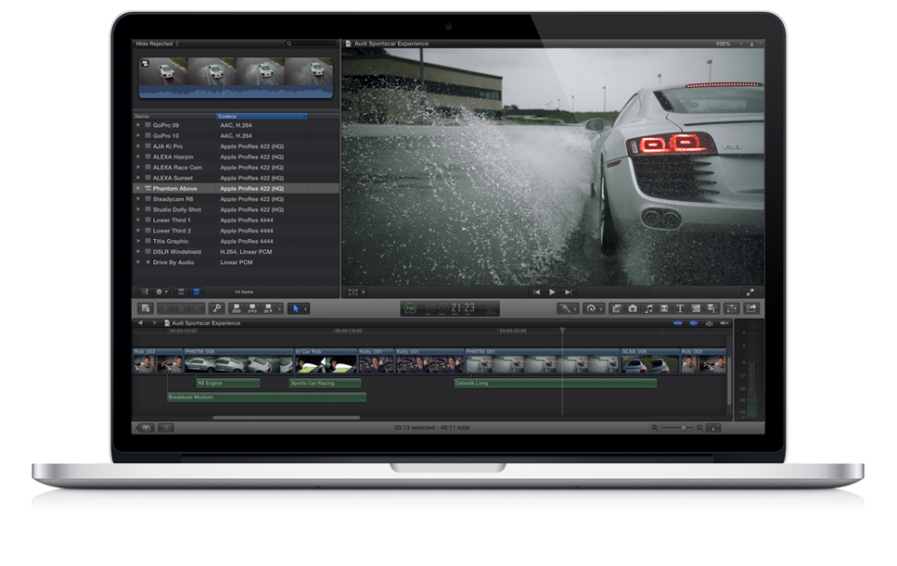Screen dimensions: 897x566
Task: Click the Share export icon in toolbar
Action: coord(751,308)
